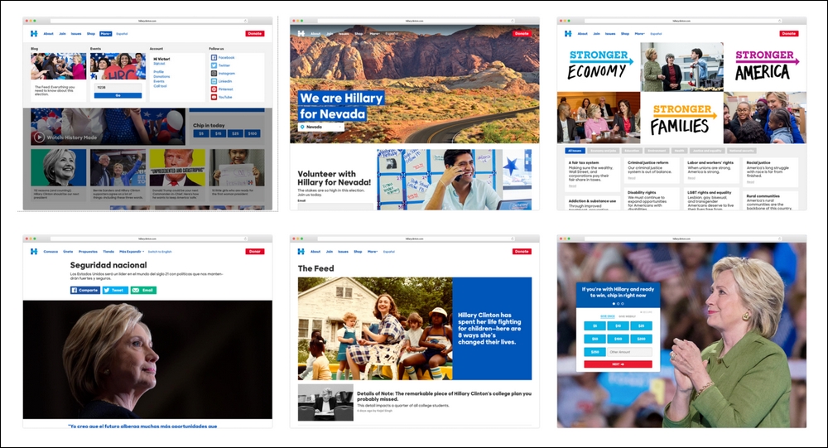Expand the More menu in the Nevada window

click(x=374, y=33)
